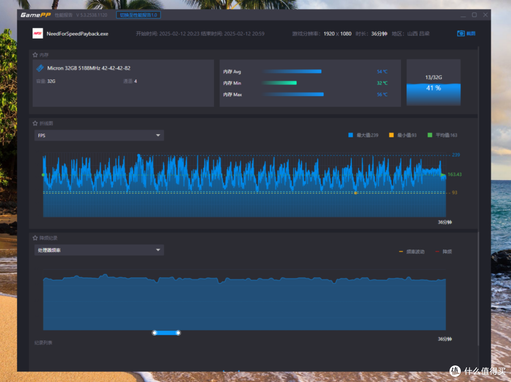Click the screenshot camera icon
This screenshot has height=382, width=511.
[461, 34]
